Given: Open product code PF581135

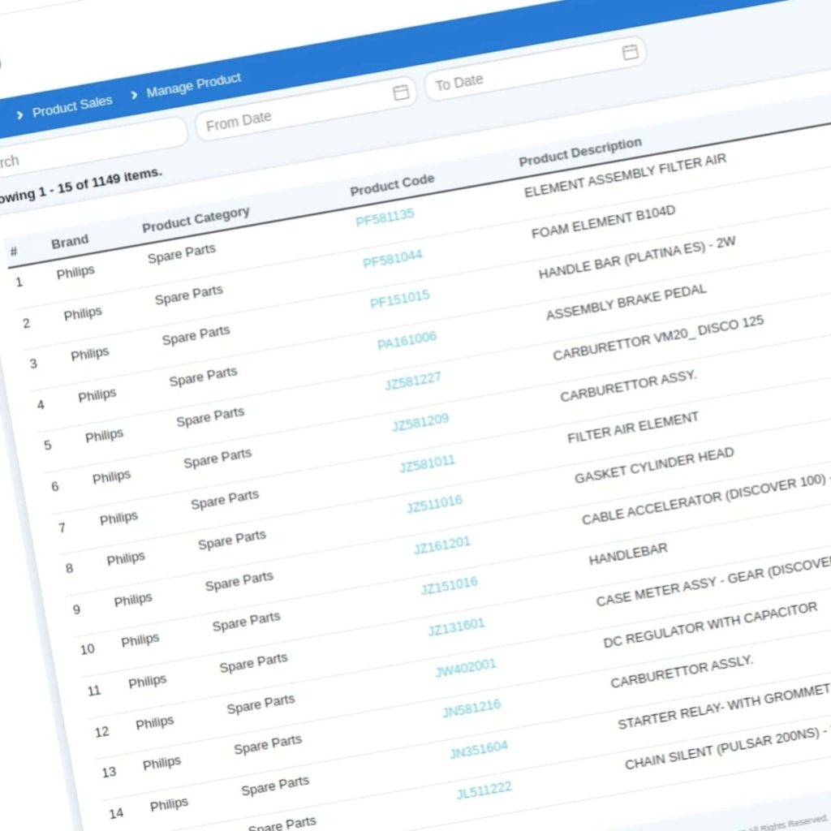Looking at the screenshot, I should point(385,217).
